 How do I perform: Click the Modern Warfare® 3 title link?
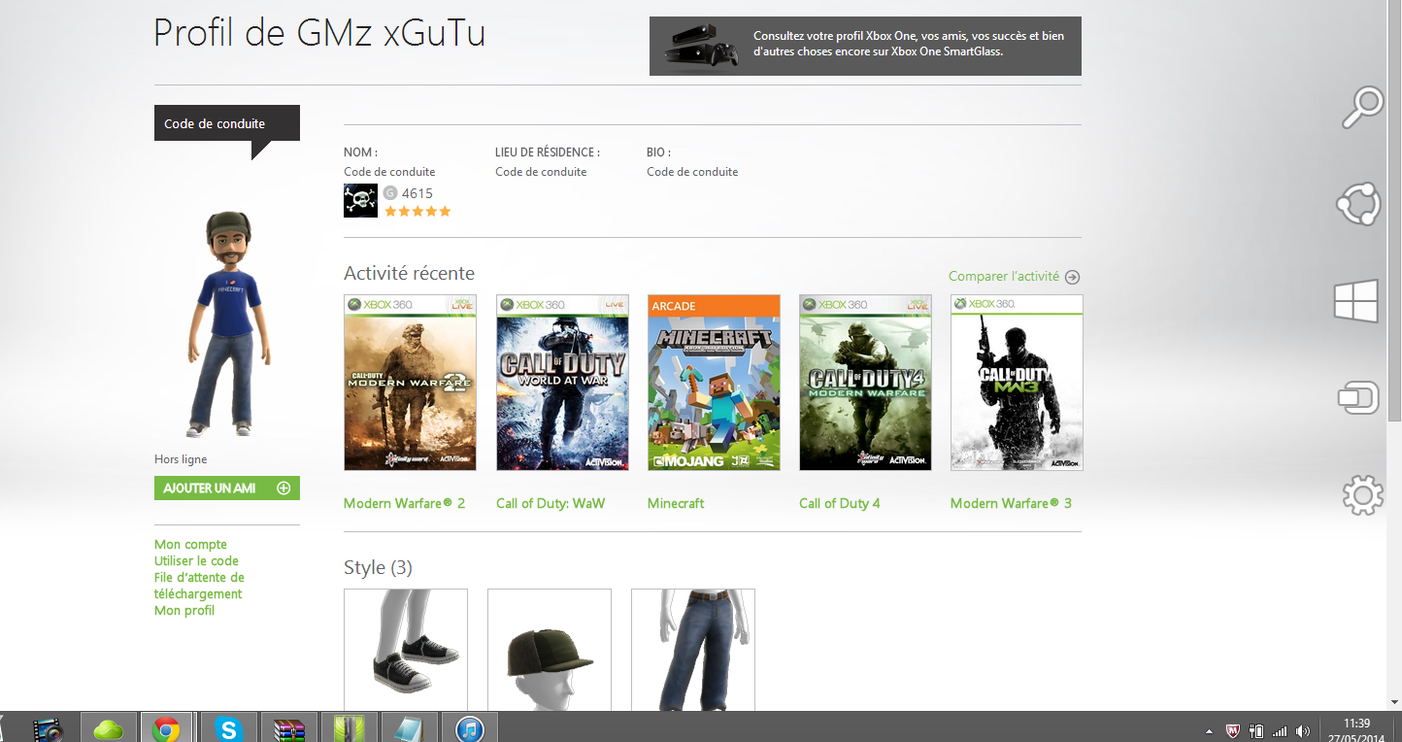point(1011,503)
